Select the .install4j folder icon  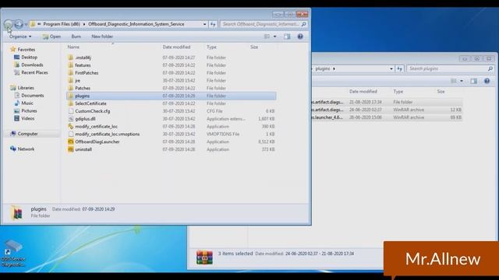(x=71, y=58)
